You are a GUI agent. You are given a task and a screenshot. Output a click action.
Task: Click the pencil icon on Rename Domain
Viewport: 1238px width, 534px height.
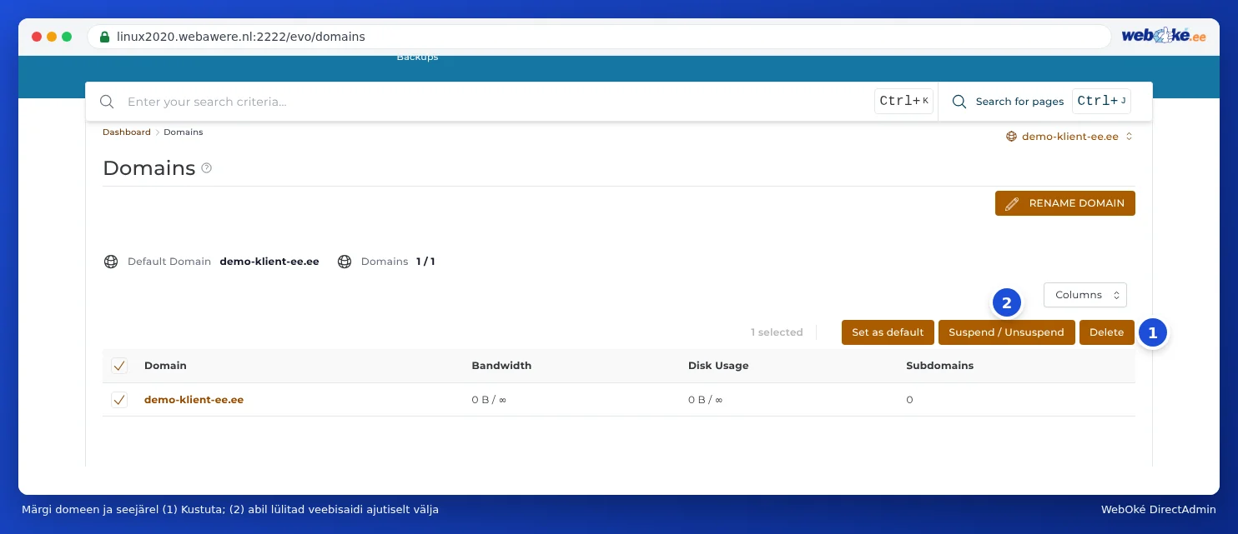pyautogui.click(x=1012, y=203)
